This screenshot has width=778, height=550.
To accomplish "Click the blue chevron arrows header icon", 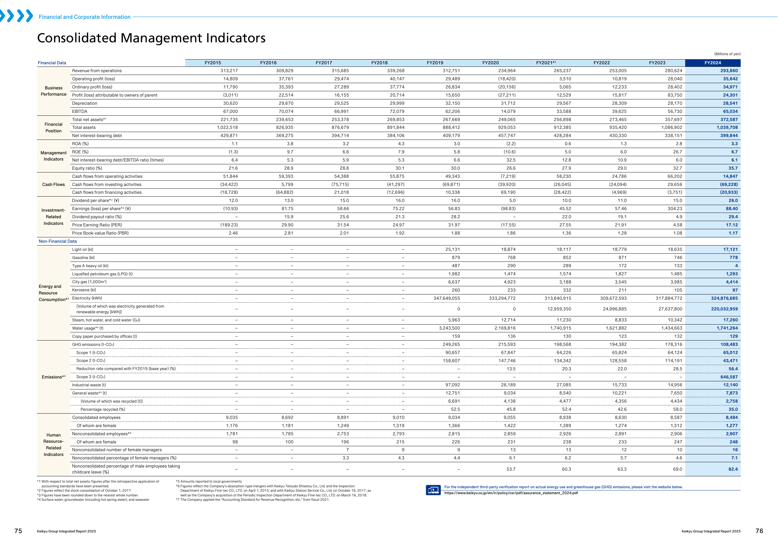I will [16, 16].
